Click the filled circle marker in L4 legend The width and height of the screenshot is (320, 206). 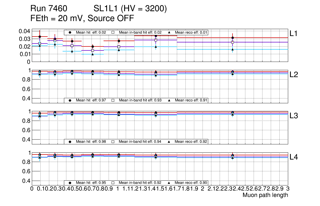[70, 183]
